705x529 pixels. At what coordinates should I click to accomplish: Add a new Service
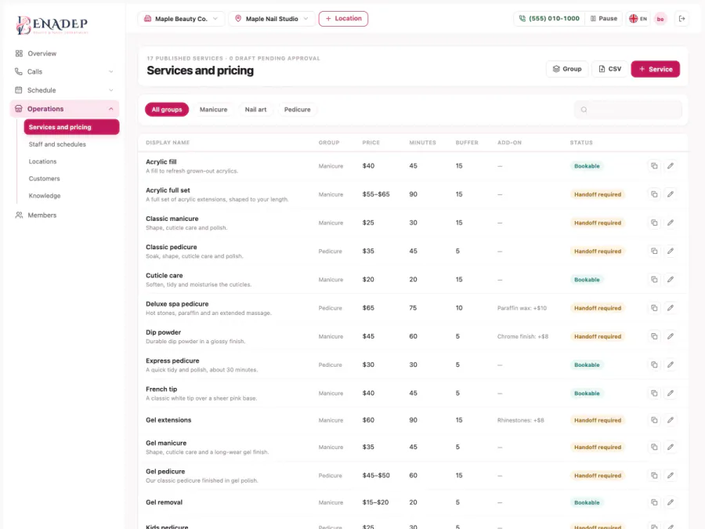[x=655, y=69]
